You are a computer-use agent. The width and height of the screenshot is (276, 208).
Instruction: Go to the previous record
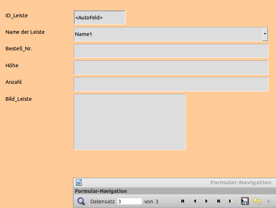(195, 201)
